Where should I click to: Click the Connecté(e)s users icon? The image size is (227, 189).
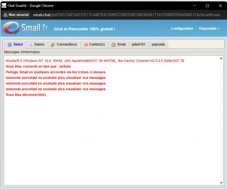(53, 45)
